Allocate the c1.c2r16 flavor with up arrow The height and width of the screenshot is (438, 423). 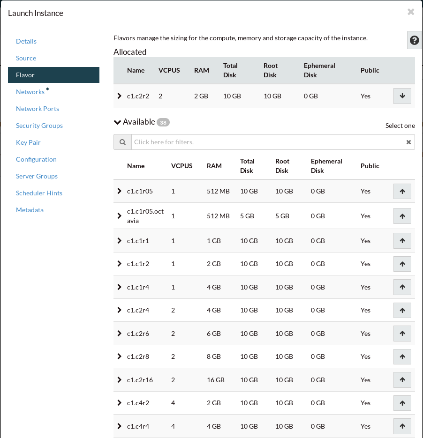[402, 380]
